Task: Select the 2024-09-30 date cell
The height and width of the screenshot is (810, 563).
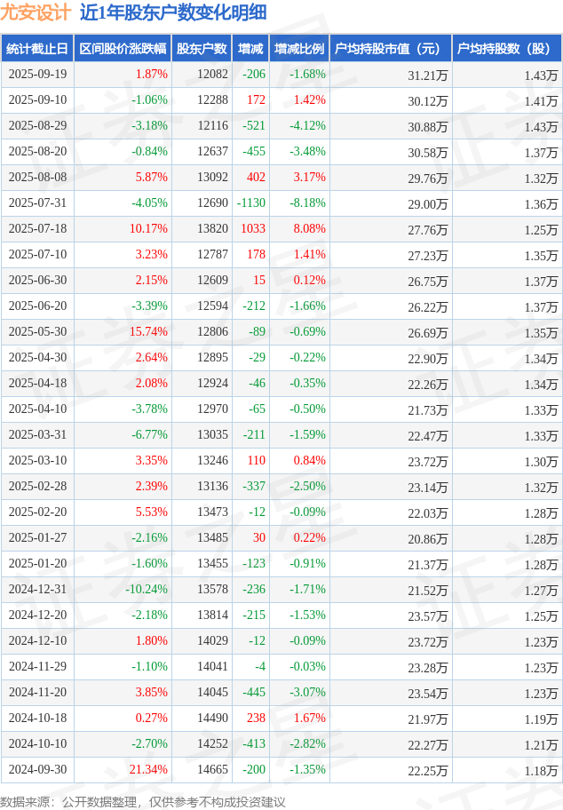Action: click(x=36, y=770)
